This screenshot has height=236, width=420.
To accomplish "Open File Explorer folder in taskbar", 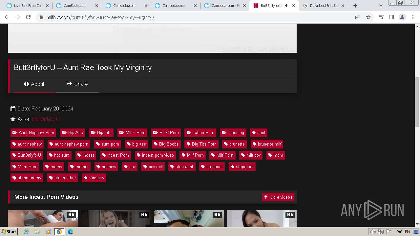I will point(37,232).
